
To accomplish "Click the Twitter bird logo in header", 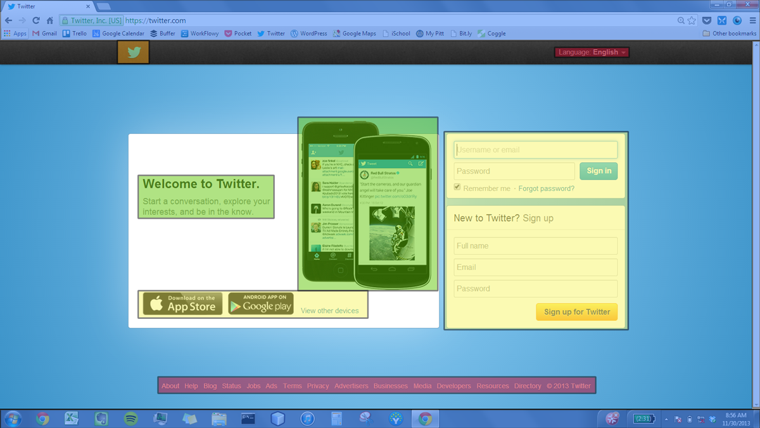I will coord(134,53).
